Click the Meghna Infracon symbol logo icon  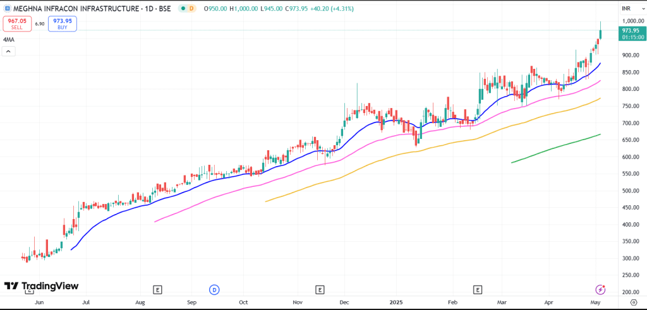pyautogui.click(x=8, y=9)
